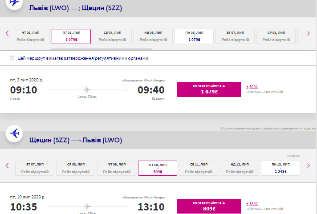The image size is (317, 214).
Task: Choose Wednesday 08 July outbound date tab
Action: pyautogui.click(x=276, y=36)
